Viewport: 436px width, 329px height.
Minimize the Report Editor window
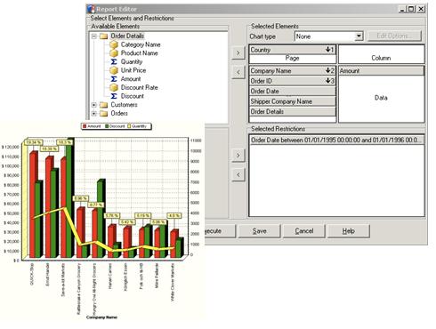pos(402,9)
